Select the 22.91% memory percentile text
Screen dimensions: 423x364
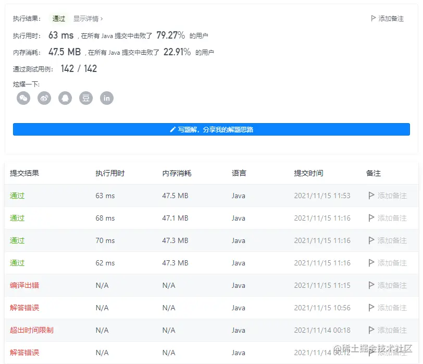point(177,52)
